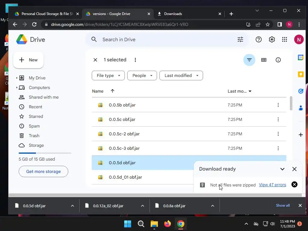Open Windows Start menu
308x231 pixels.
click(x=128, y=224)
